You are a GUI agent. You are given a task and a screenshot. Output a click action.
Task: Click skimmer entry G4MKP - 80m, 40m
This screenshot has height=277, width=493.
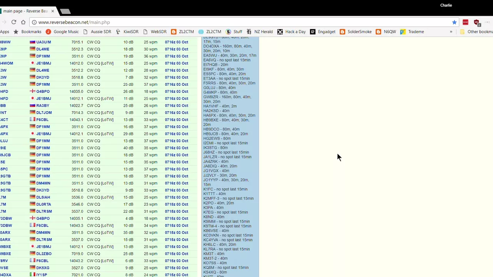pos(220,92)
